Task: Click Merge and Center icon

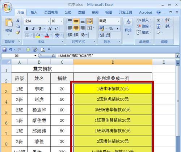Action: 89,28
